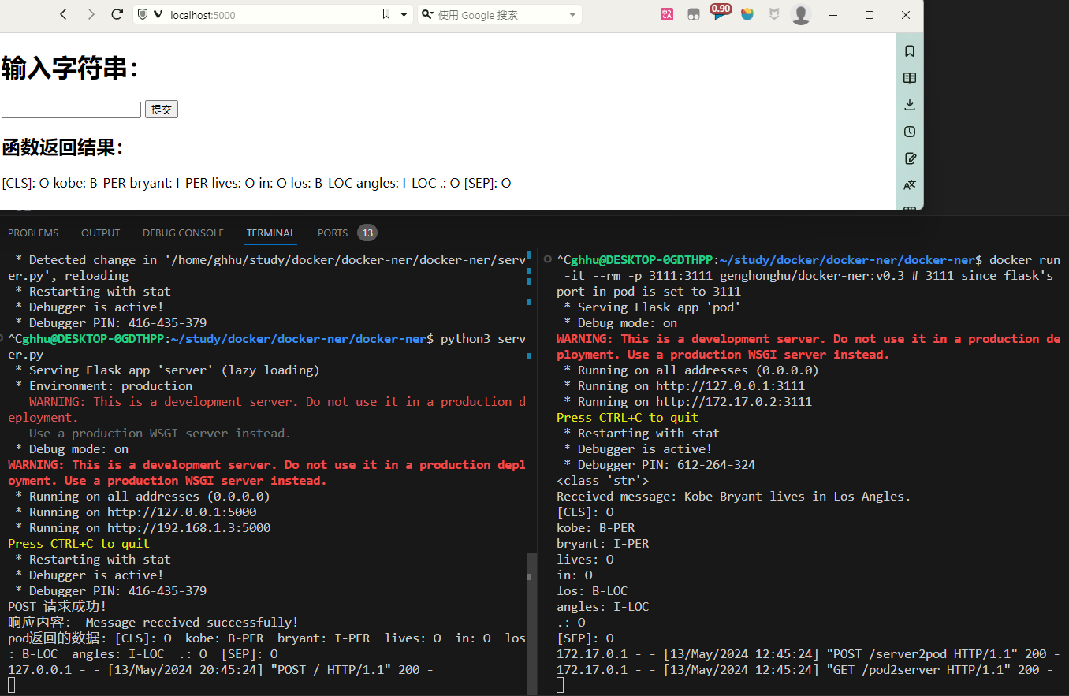
Task: Click the Google search input field
Action: pyautogui.click(x=501, y=14)
